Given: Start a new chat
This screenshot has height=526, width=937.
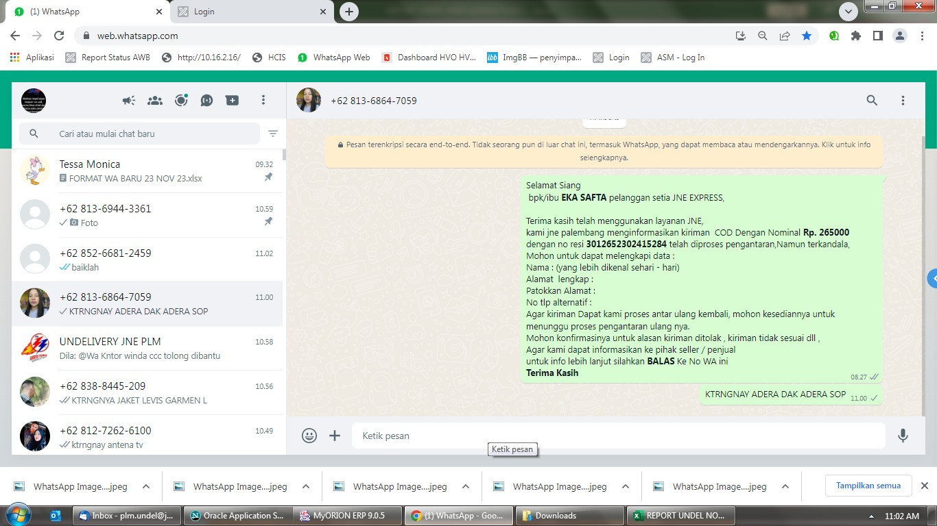Looking at the screenshot, I should 233,101.
